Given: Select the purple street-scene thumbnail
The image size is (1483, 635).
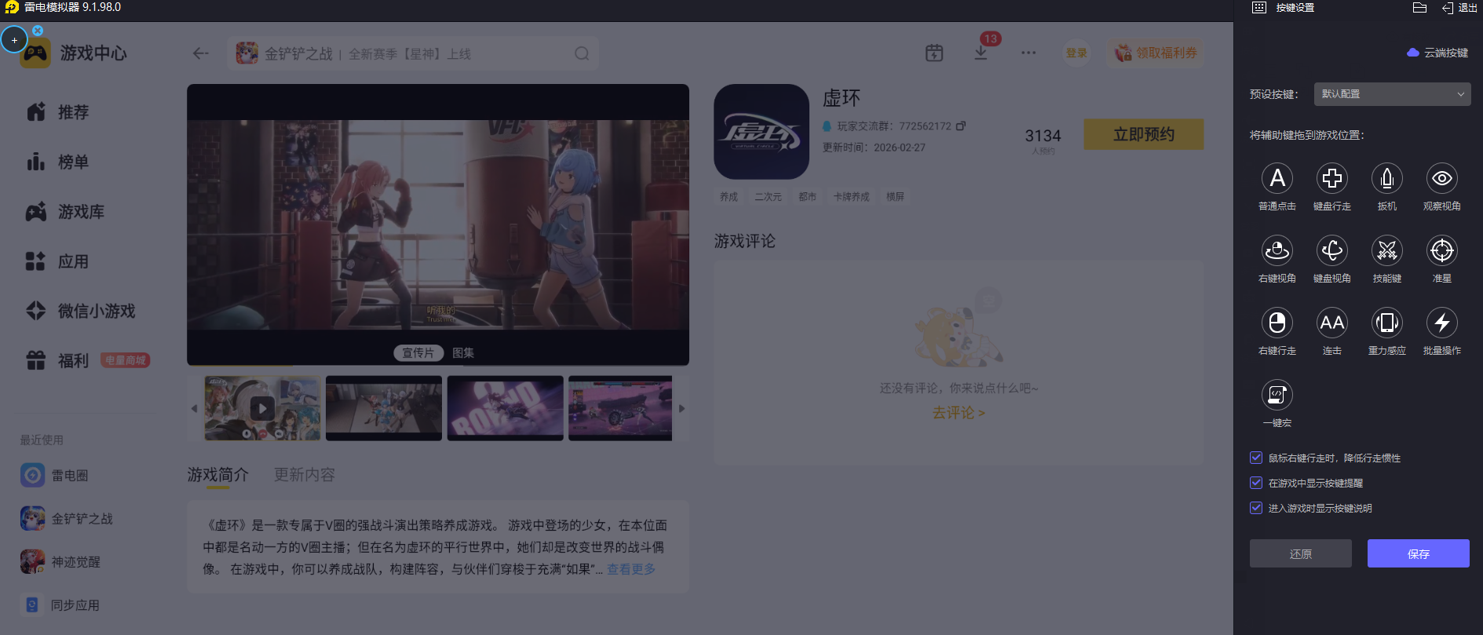Looking at the screenshot, I should (620, 408).
